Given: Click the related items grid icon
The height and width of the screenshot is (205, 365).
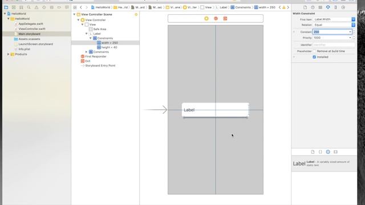Looking at the screenshot, I should (x=75, y=7).
